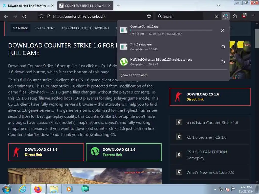Show hidden system tray icons
This screenshot has width=259, height=194.
point(215,189)
